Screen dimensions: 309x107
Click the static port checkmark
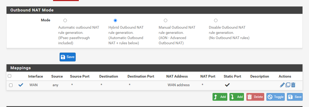coord(227,85)
